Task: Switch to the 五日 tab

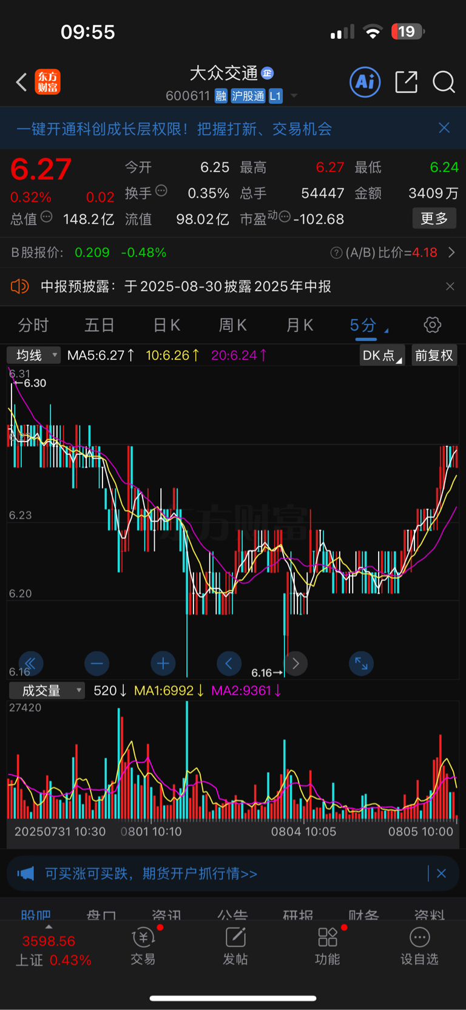Action: click(100, 325)
